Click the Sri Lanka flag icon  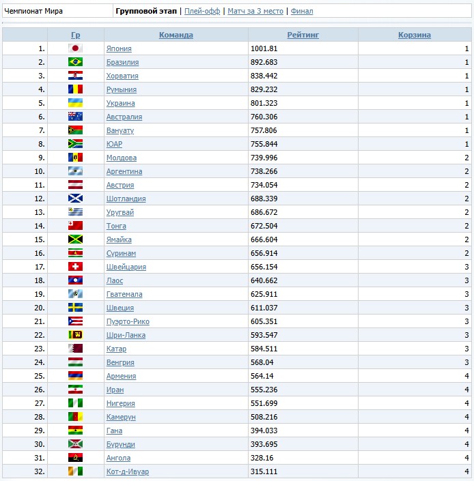[x=75, y=335]
